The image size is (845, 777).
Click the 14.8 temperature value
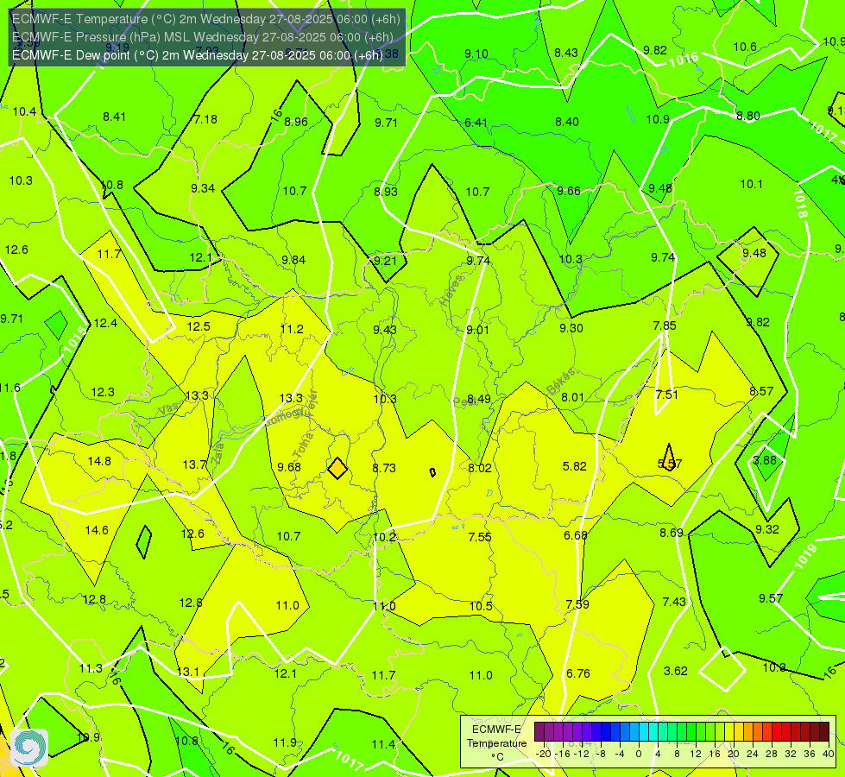(99, 461)
